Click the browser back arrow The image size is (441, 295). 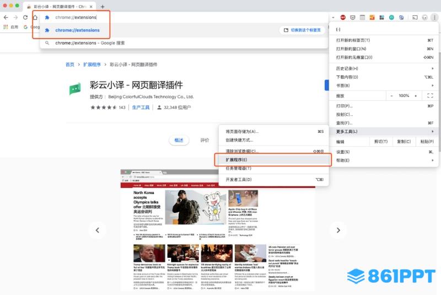coord(6,18)
